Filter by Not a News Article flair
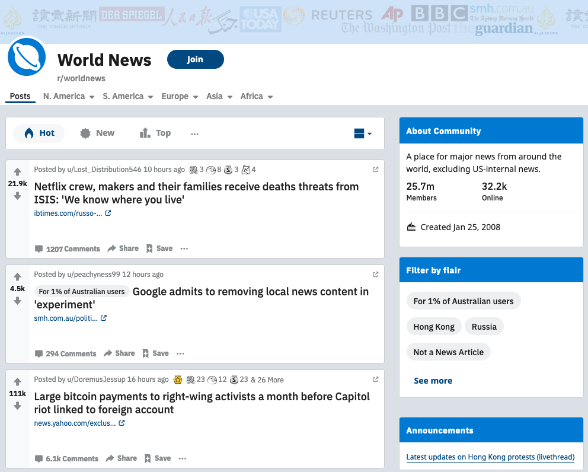This screenshot has width=588, height=472. coord(449,352)
